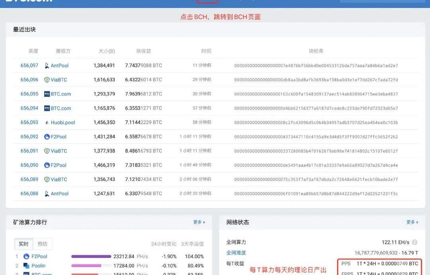This screenshot has width=430, height=275.
Task: Open the Huobi.pool name link
Action: click(x=63, y=122)
